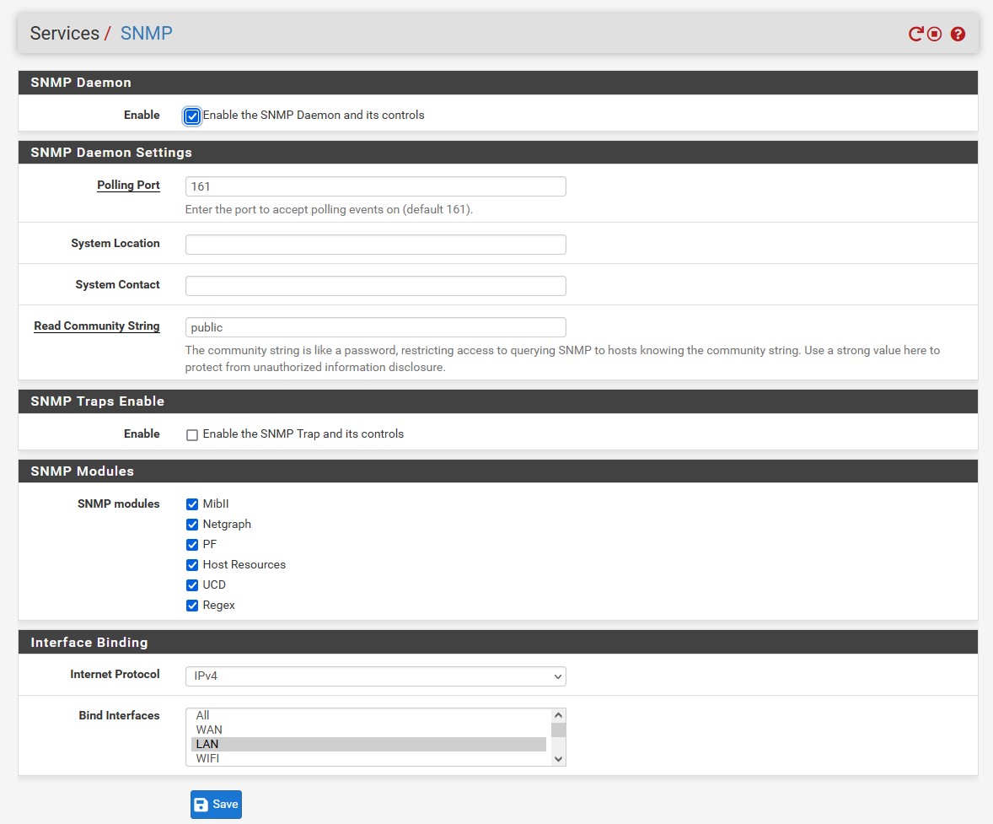Enable the SNMP Trap checkbox

192,435
